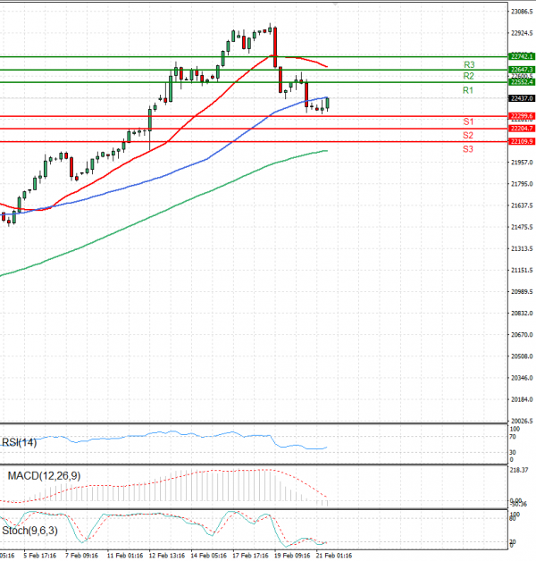Click the 11 Feb 01:16 time label
Image resolution: width=536 pixels, height=561 pixels.
[125, 556]
